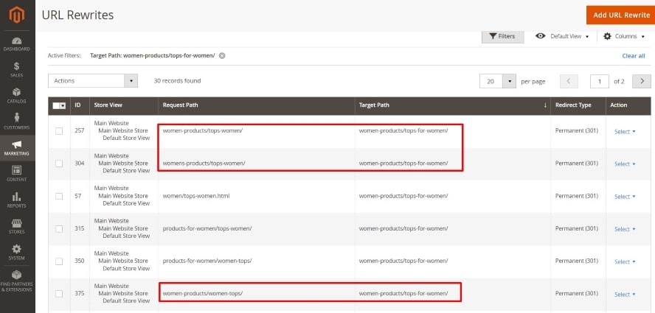The image size is (655, 313).
Task: Click the Clear all filters link
Action: coord(634,55)
